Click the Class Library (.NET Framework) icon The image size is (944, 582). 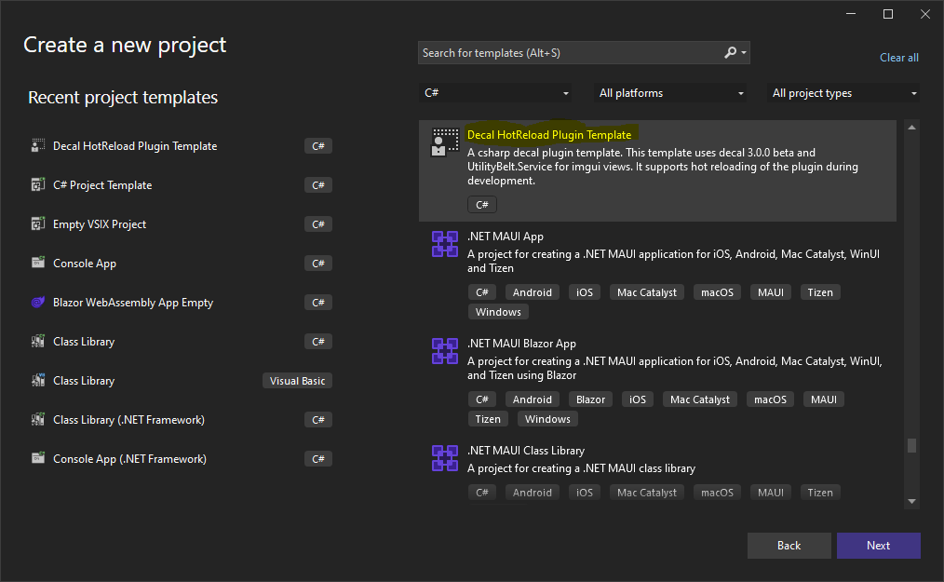(x=38, y=419)
